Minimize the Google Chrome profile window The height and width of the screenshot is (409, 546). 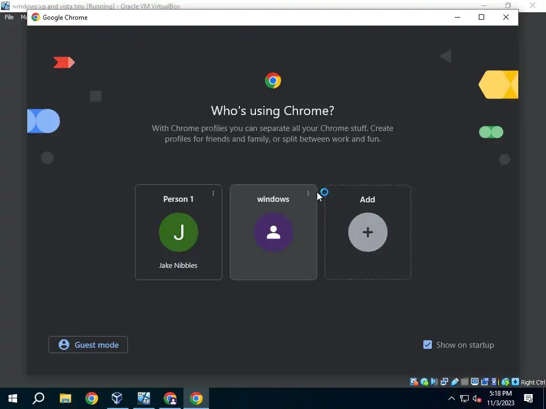point(457,18)
